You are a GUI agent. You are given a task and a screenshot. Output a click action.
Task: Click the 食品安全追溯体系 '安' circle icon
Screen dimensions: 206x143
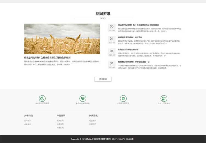(83, 98)
